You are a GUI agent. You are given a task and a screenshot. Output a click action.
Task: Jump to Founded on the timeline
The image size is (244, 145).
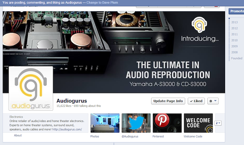(237, 58)
